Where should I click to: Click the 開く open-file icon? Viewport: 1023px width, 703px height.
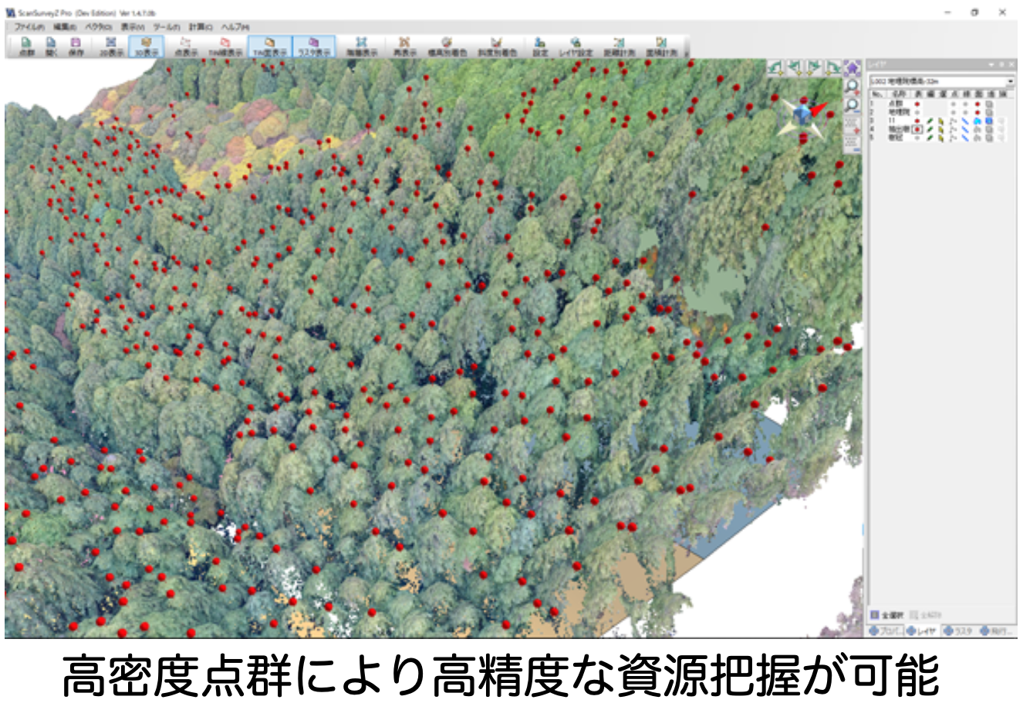point(51,46)
